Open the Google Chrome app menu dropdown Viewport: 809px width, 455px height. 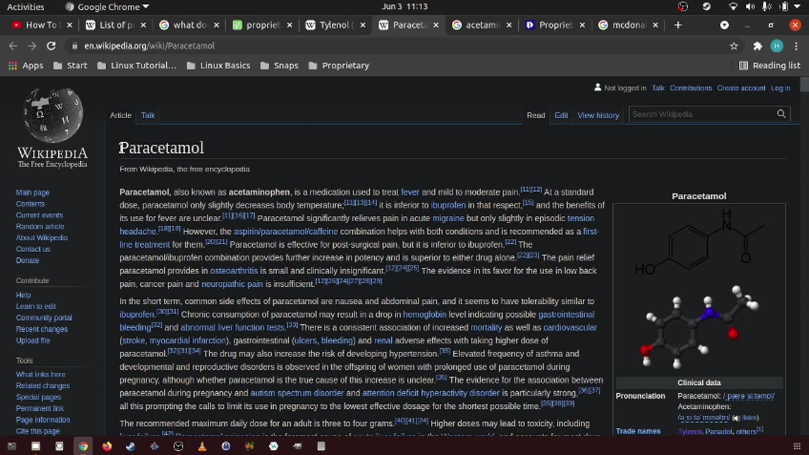coord(107,6)
